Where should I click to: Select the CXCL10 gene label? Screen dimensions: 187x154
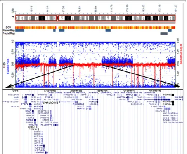(x=33, y=127)
